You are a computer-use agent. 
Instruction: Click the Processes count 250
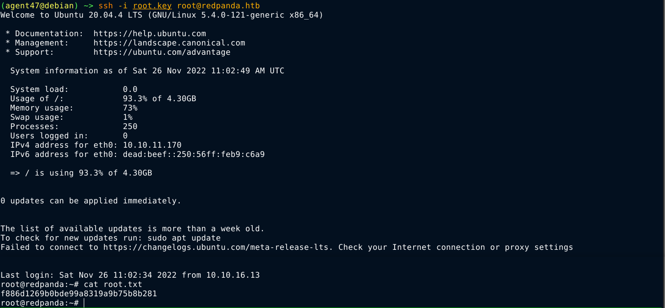click(130, 127)
